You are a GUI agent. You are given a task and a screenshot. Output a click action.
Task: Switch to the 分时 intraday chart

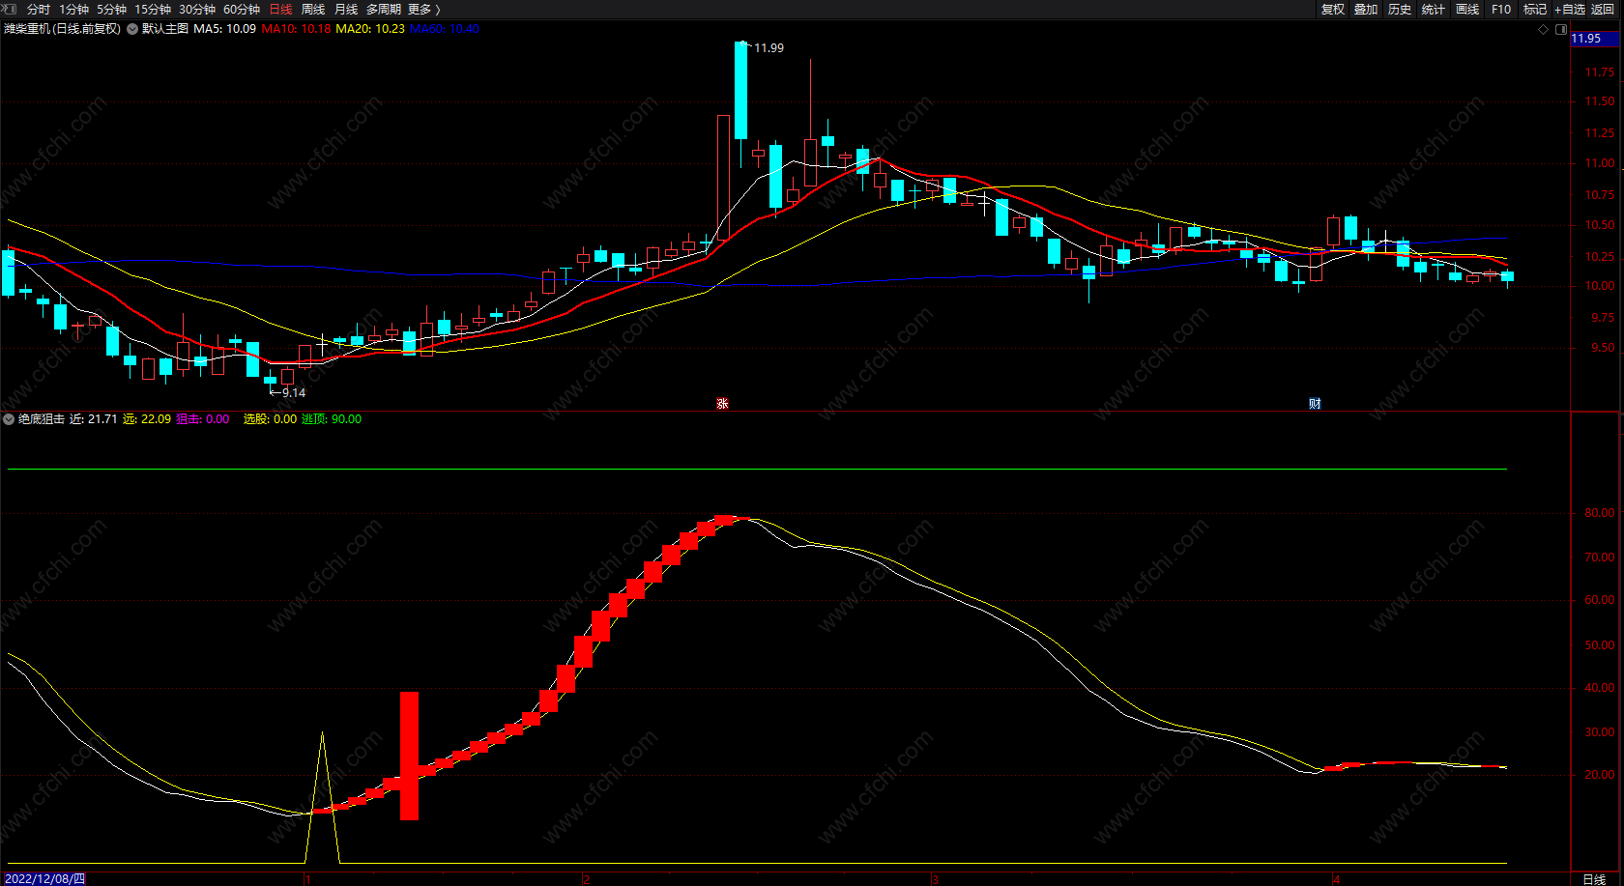pyautogui.click(x=39, y=9)
